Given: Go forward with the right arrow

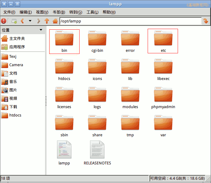Looking at the screenshot, I should 39,21.
